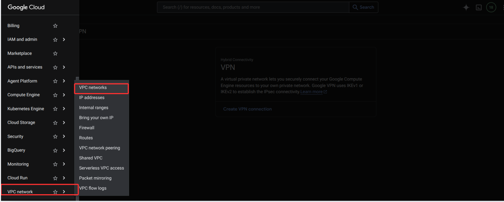Open the Gemini sparkle icon
Image resolution: width=504 pixels, height=202 pixels.
point(466,7)
